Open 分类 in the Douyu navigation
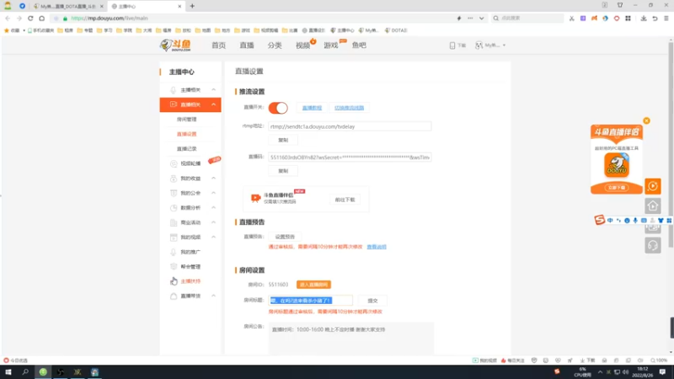 click(x=275, y=45)
